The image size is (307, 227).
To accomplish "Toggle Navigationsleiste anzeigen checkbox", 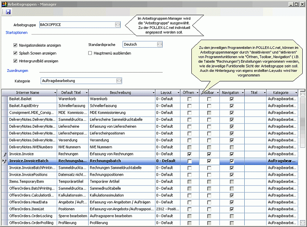I will 15,46.
